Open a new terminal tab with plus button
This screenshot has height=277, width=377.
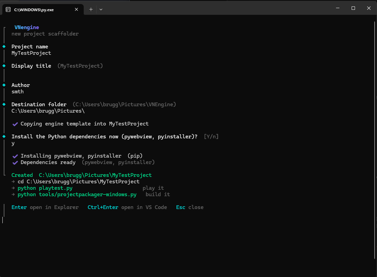tap(91, 9)
